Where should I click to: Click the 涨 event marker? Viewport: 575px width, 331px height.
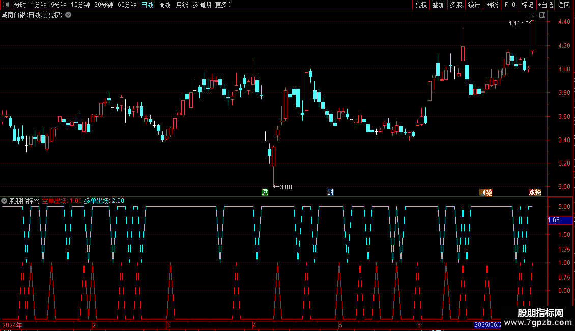532,192
